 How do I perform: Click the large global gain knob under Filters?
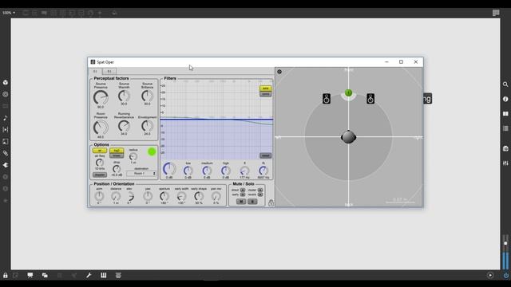point(169,168)
